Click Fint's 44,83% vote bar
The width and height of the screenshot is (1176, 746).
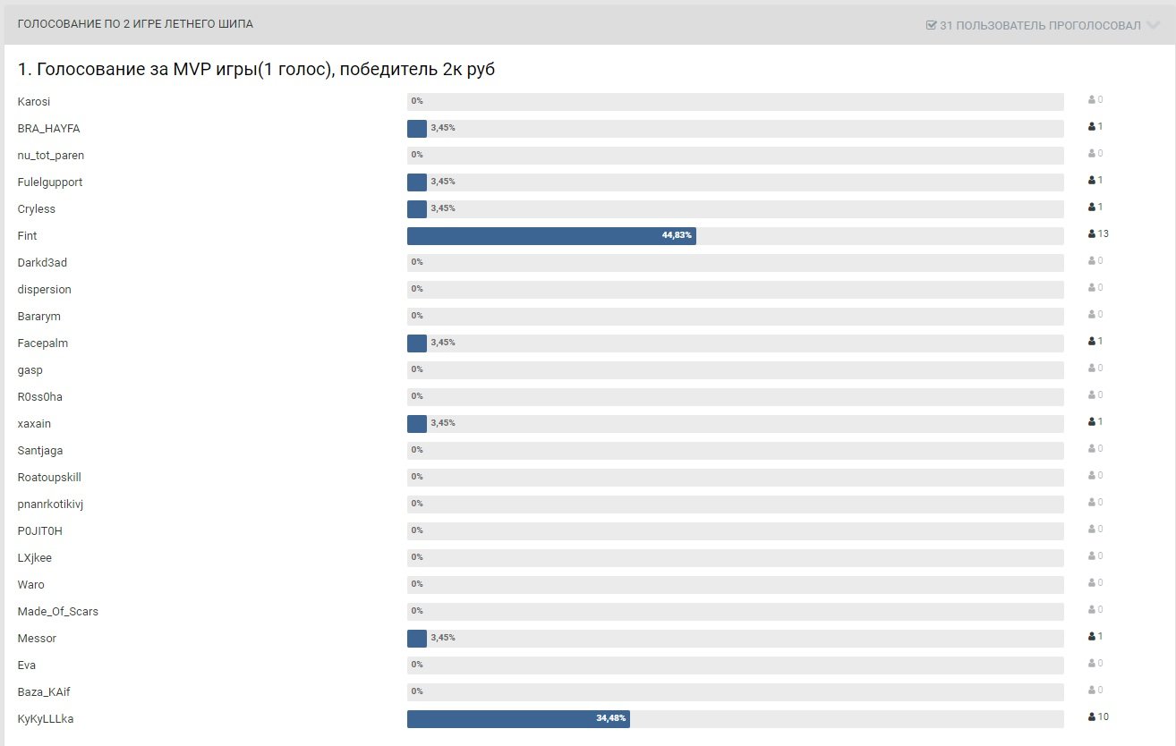click(x=551, y=236)
